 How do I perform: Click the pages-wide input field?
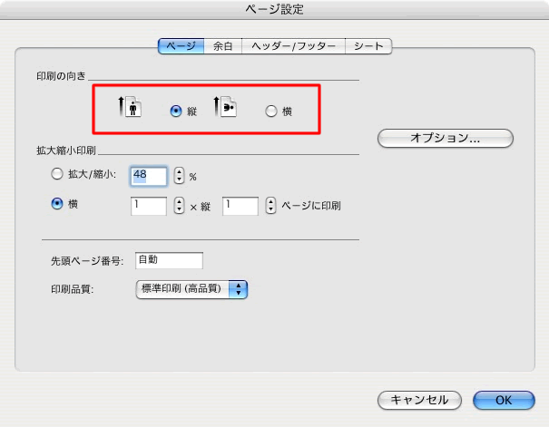(x=149, y=206)
